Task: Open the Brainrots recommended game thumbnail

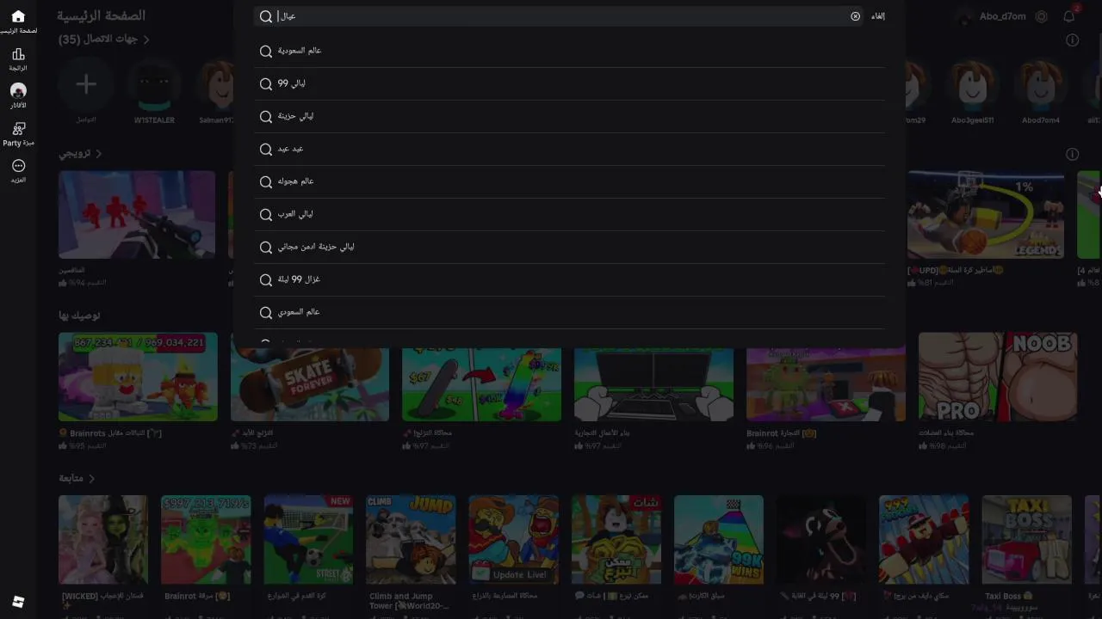Action: coord(138,377)
